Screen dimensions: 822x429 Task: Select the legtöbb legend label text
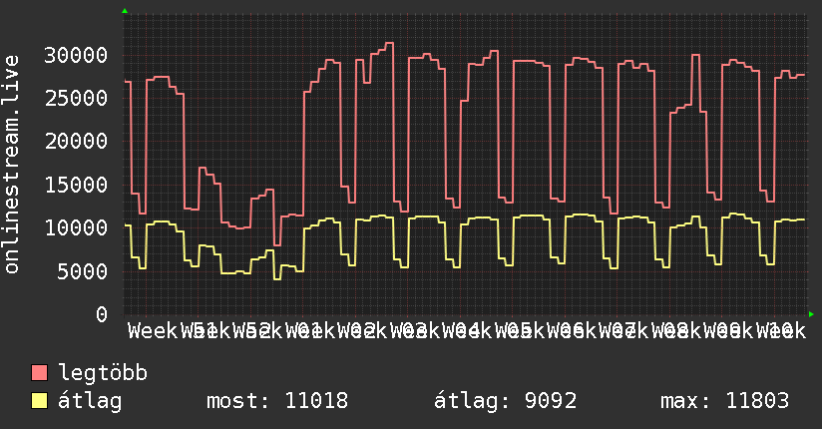point(103,373)
